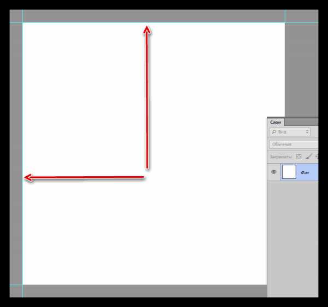Click the right vertical cyan guide
This screenshot has height=307, width=328.
(285, 16)
